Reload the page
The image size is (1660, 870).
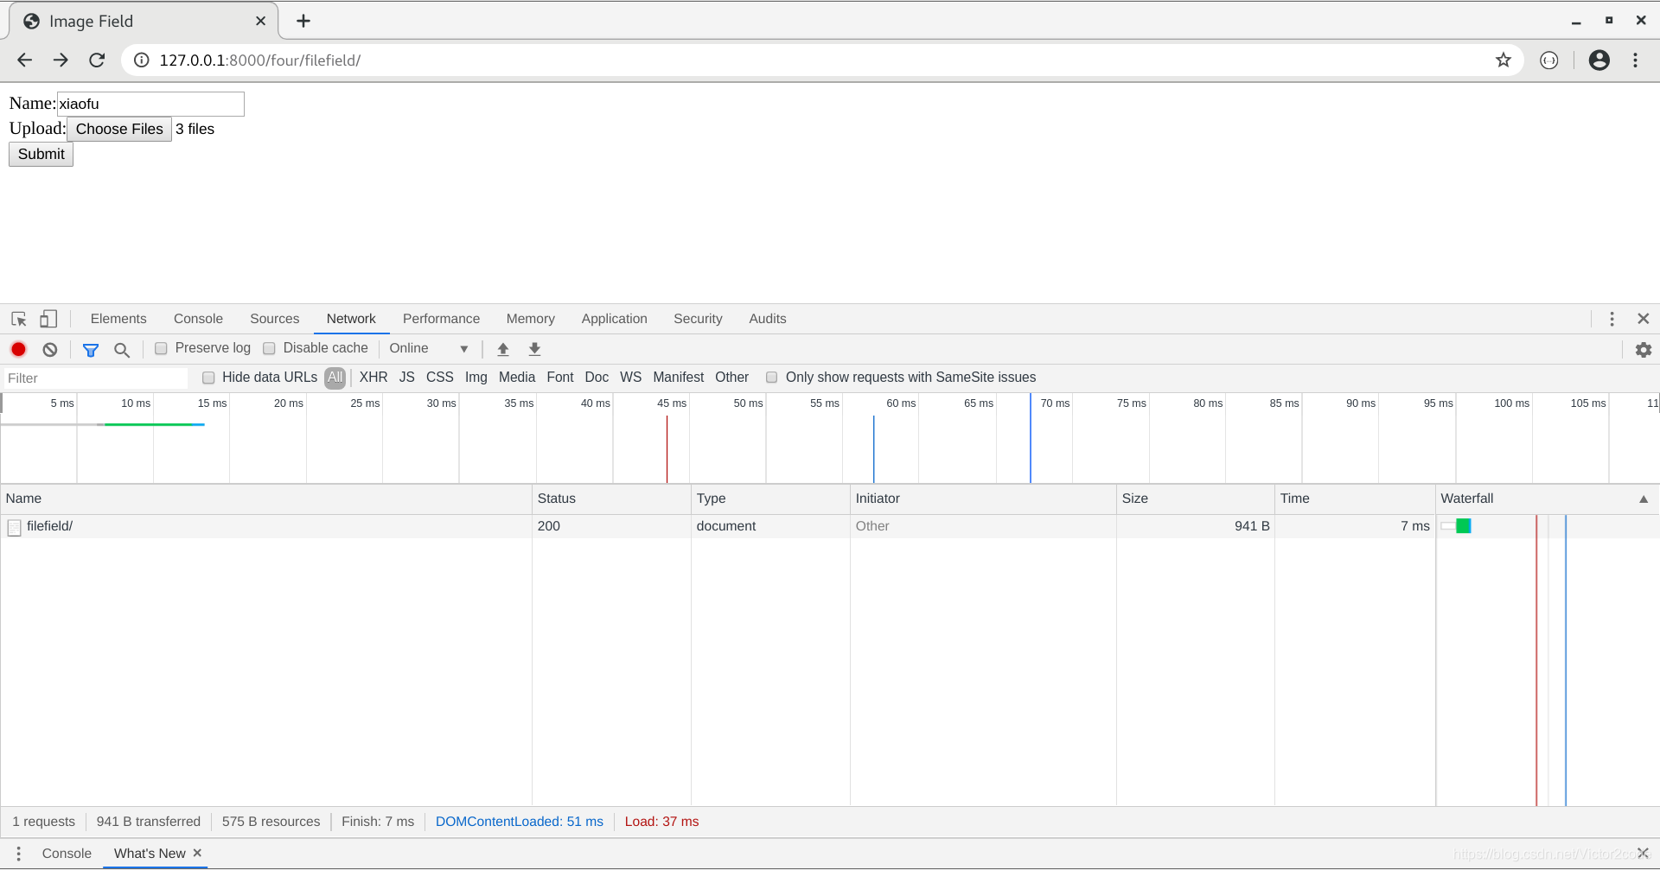[97, 60]
